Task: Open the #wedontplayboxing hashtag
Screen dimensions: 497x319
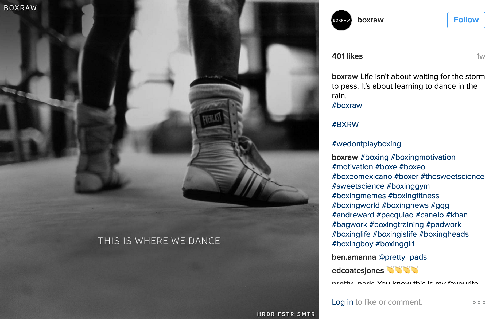Action: click(366, 144)
